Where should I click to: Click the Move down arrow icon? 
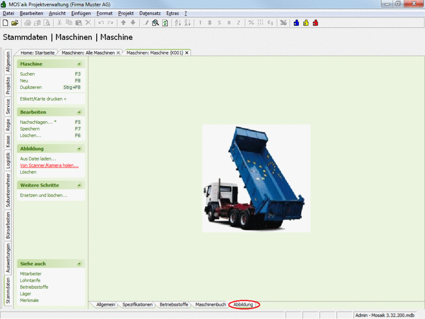click(x=133, y=23)
